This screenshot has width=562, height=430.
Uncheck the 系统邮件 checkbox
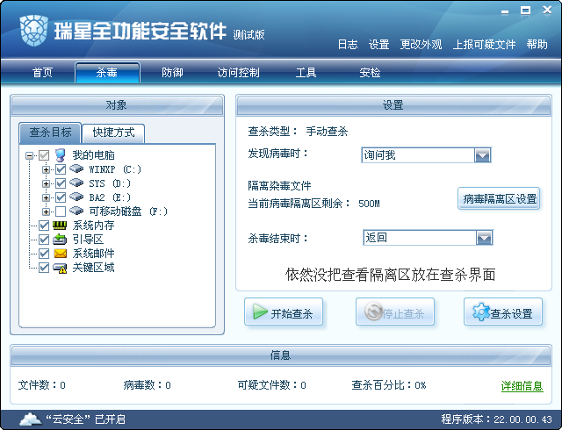pyautogui.click(x=44, y=254)
